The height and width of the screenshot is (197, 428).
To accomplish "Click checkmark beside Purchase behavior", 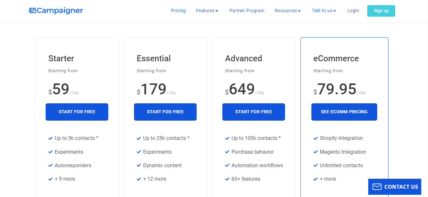I will (227, 152).
